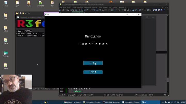This screenshot has width=186, height=104.
Task: Open the Run menu in Notepad++
Action: (110, 7)
